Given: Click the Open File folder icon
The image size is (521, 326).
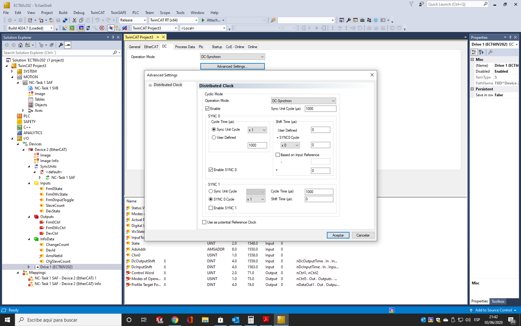Looking at the screenshot, I should tap(51, 20).
